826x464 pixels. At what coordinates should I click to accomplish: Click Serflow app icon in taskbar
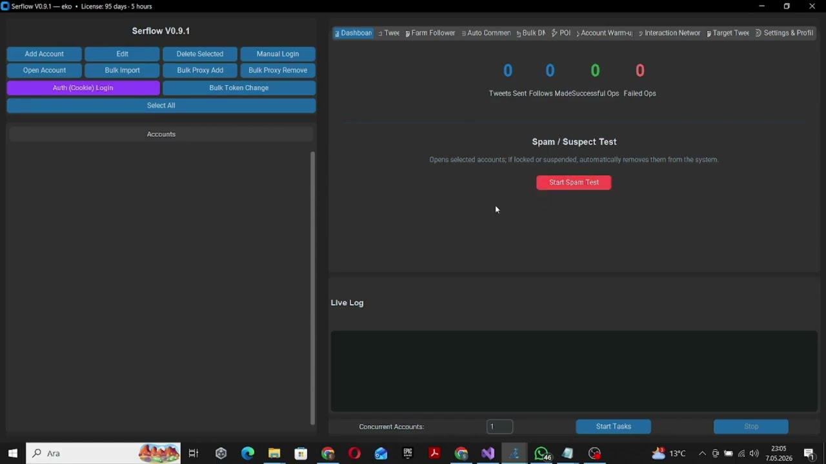[x=514, y=453]
